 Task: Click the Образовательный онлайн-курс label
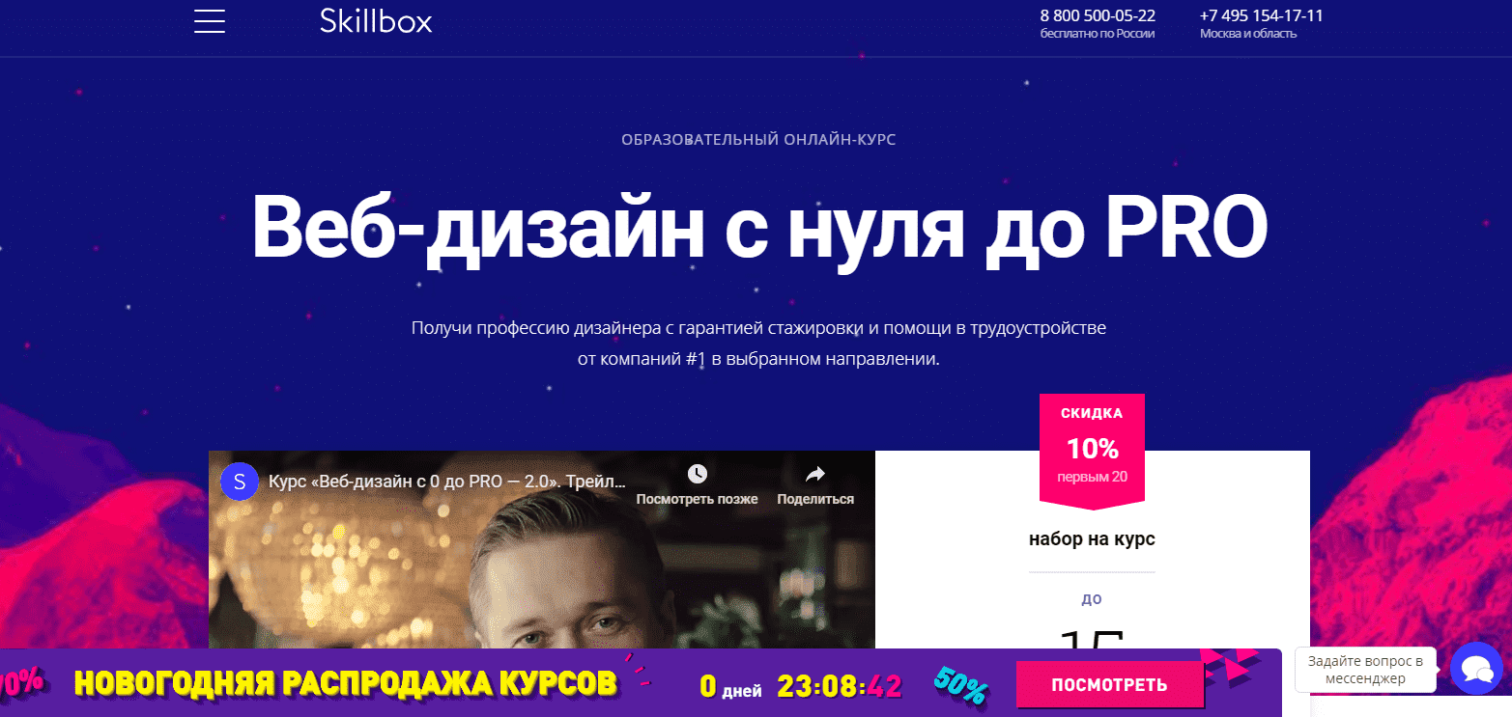coord(758,140)
